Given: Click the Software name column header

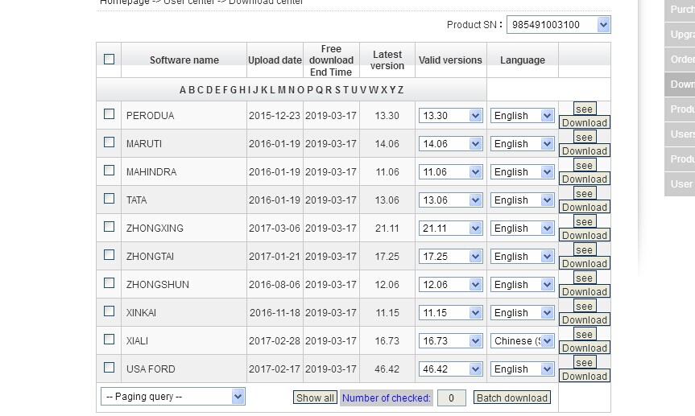Looking at the screenshot, I should pyautogui.click(x=184, y=60).
